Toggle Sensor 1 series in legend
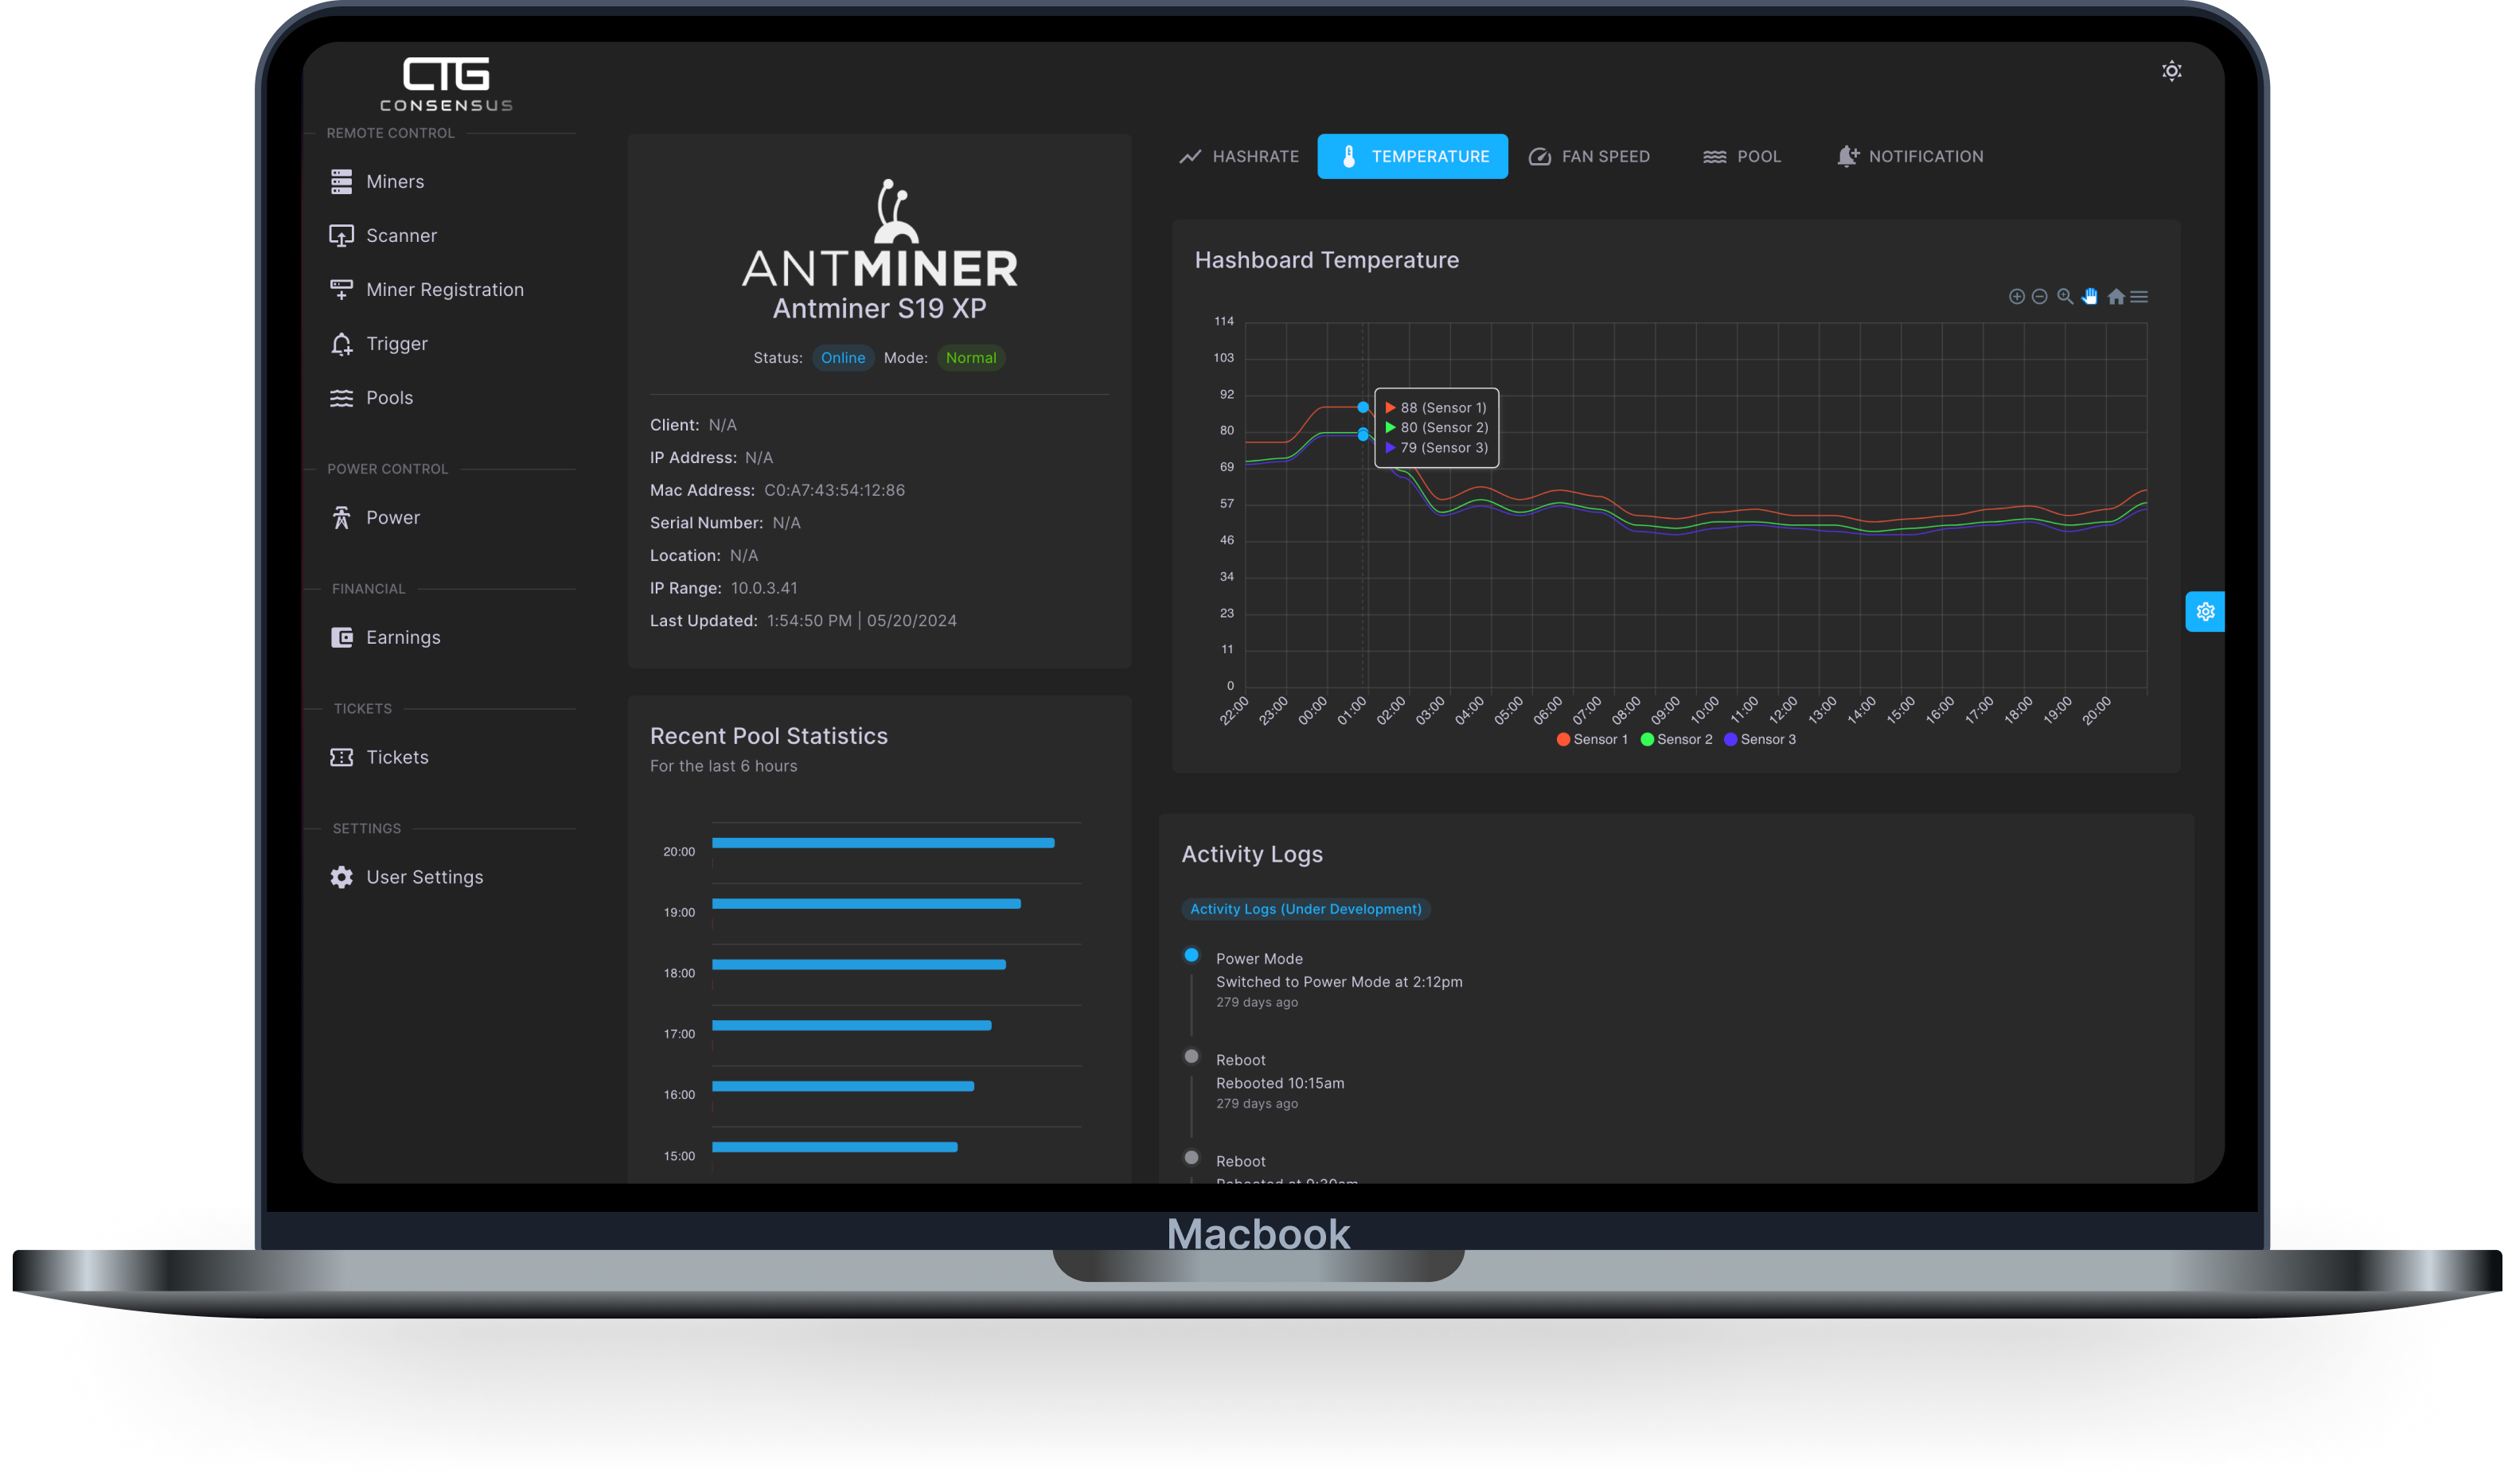The width and height of the screenshot is (2516, 1484). [x=1592, y=739]
